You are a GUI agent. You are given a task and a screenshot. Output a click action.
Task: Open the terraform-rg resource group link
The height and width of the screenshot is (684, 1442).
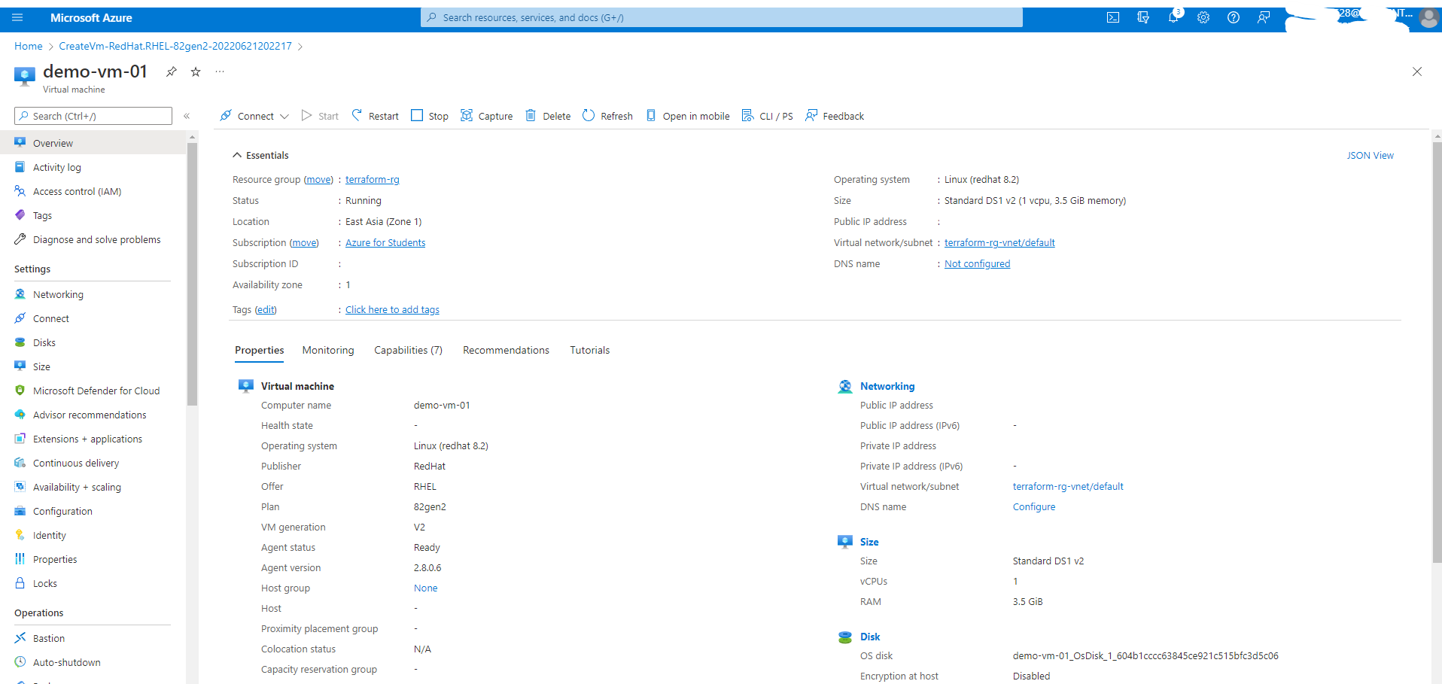click(x=373, y=180)
